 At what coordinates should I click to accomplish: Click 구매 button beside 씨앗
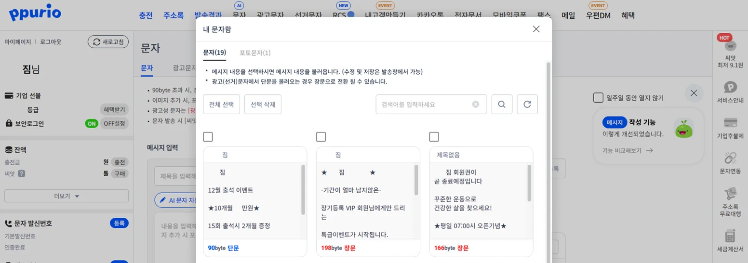coord(119,174)
